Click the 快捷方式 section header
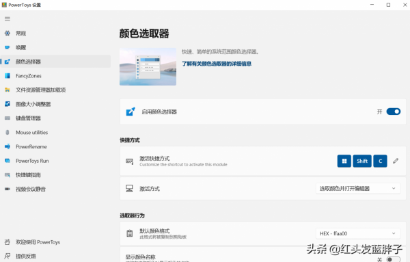Image resolution: width=410 pixels, height=262 pixels. click(130, 140)
